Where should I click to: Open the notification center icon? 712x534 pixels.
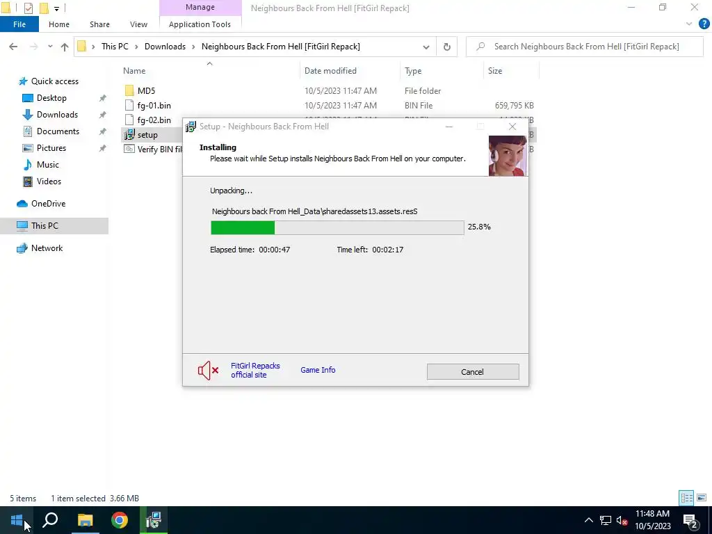point(690,521)
